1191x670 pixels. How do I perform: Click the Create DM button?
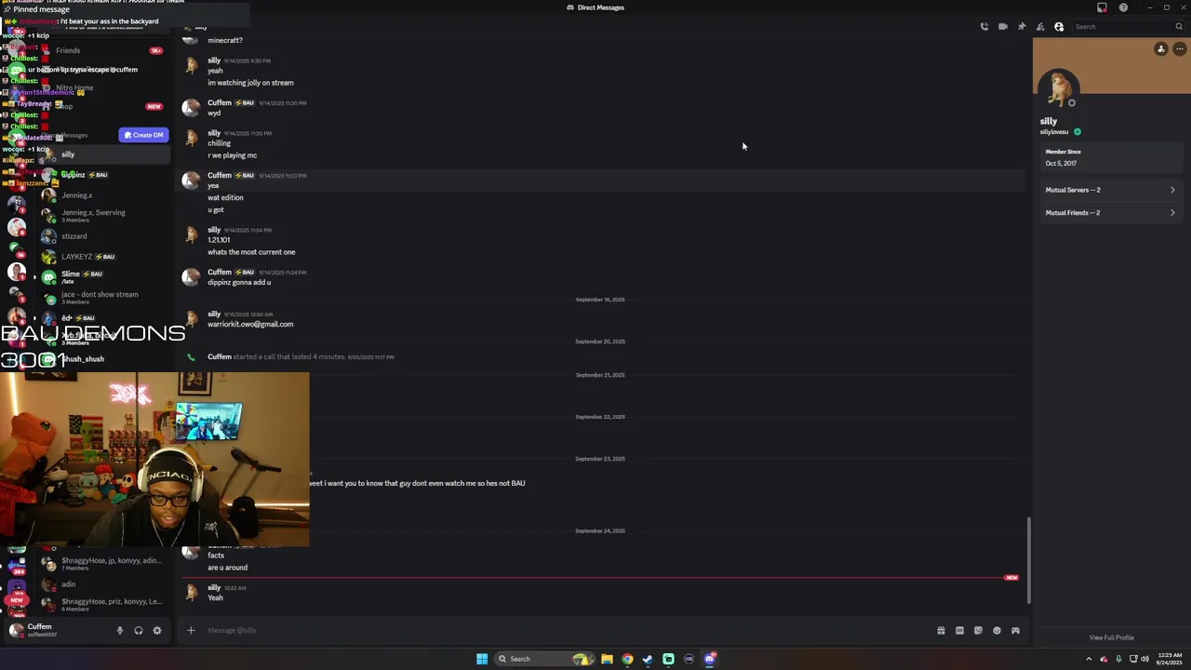click(x=143, y=135)
